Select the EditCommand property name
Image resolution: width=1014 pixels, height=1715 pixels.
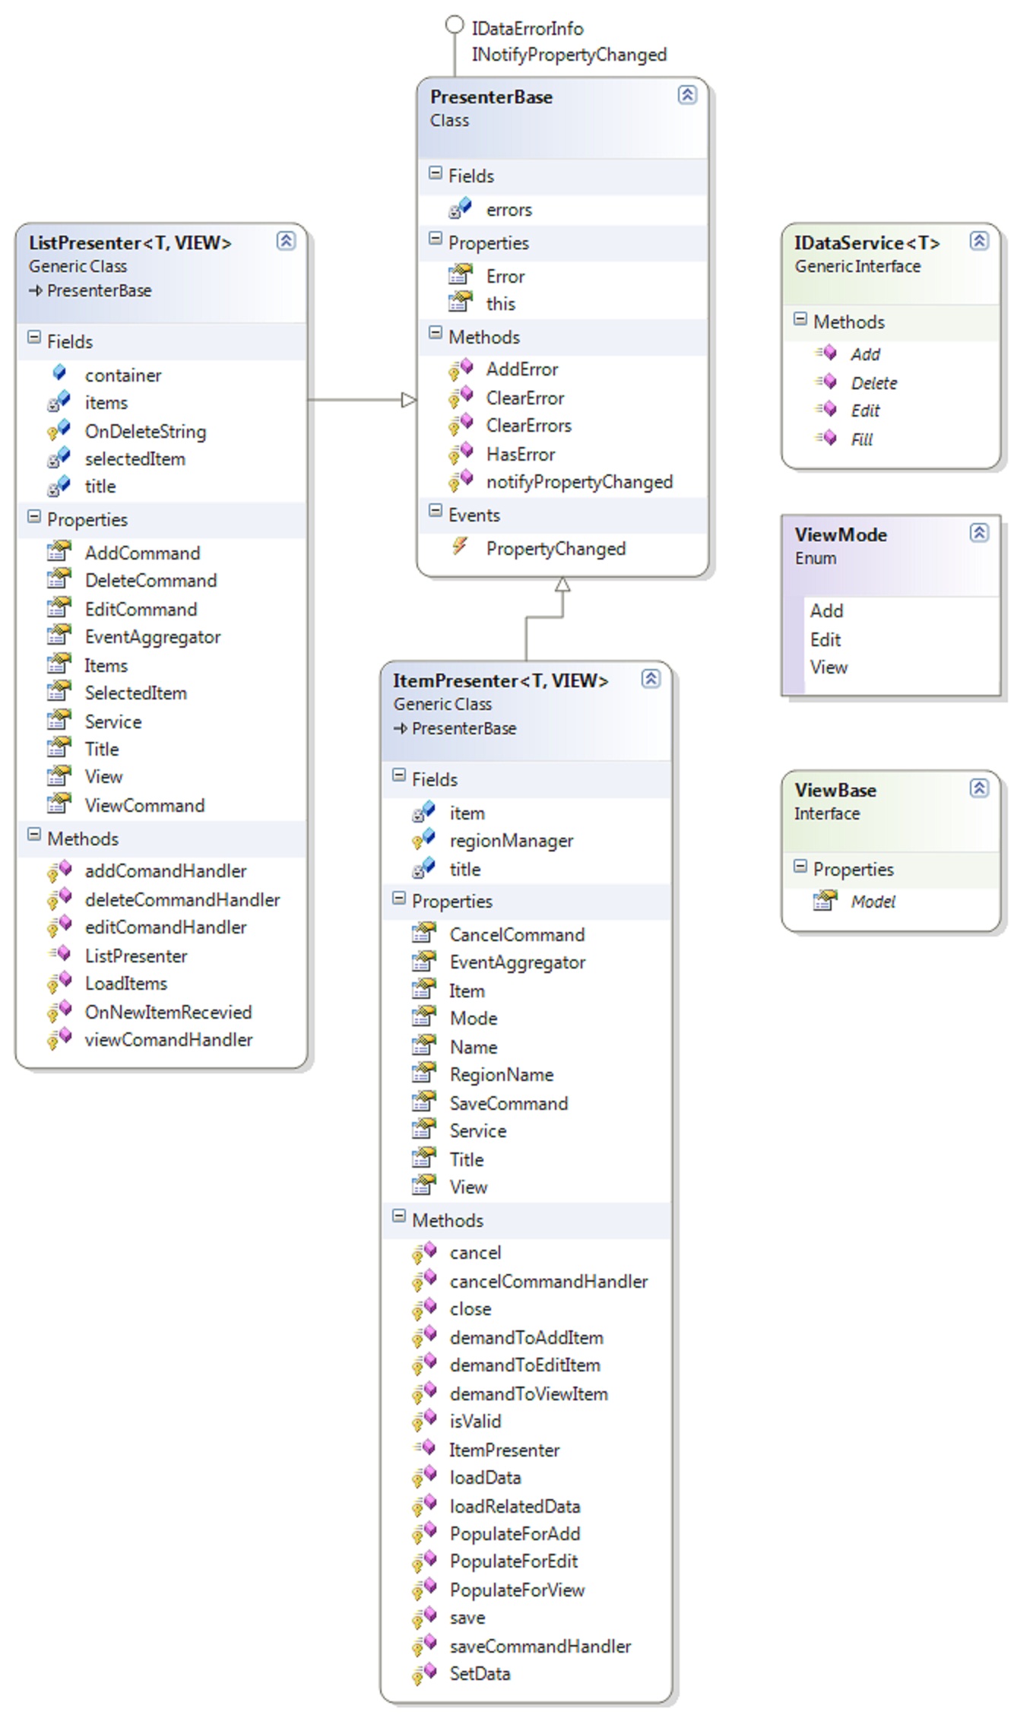tap(141, 609)
